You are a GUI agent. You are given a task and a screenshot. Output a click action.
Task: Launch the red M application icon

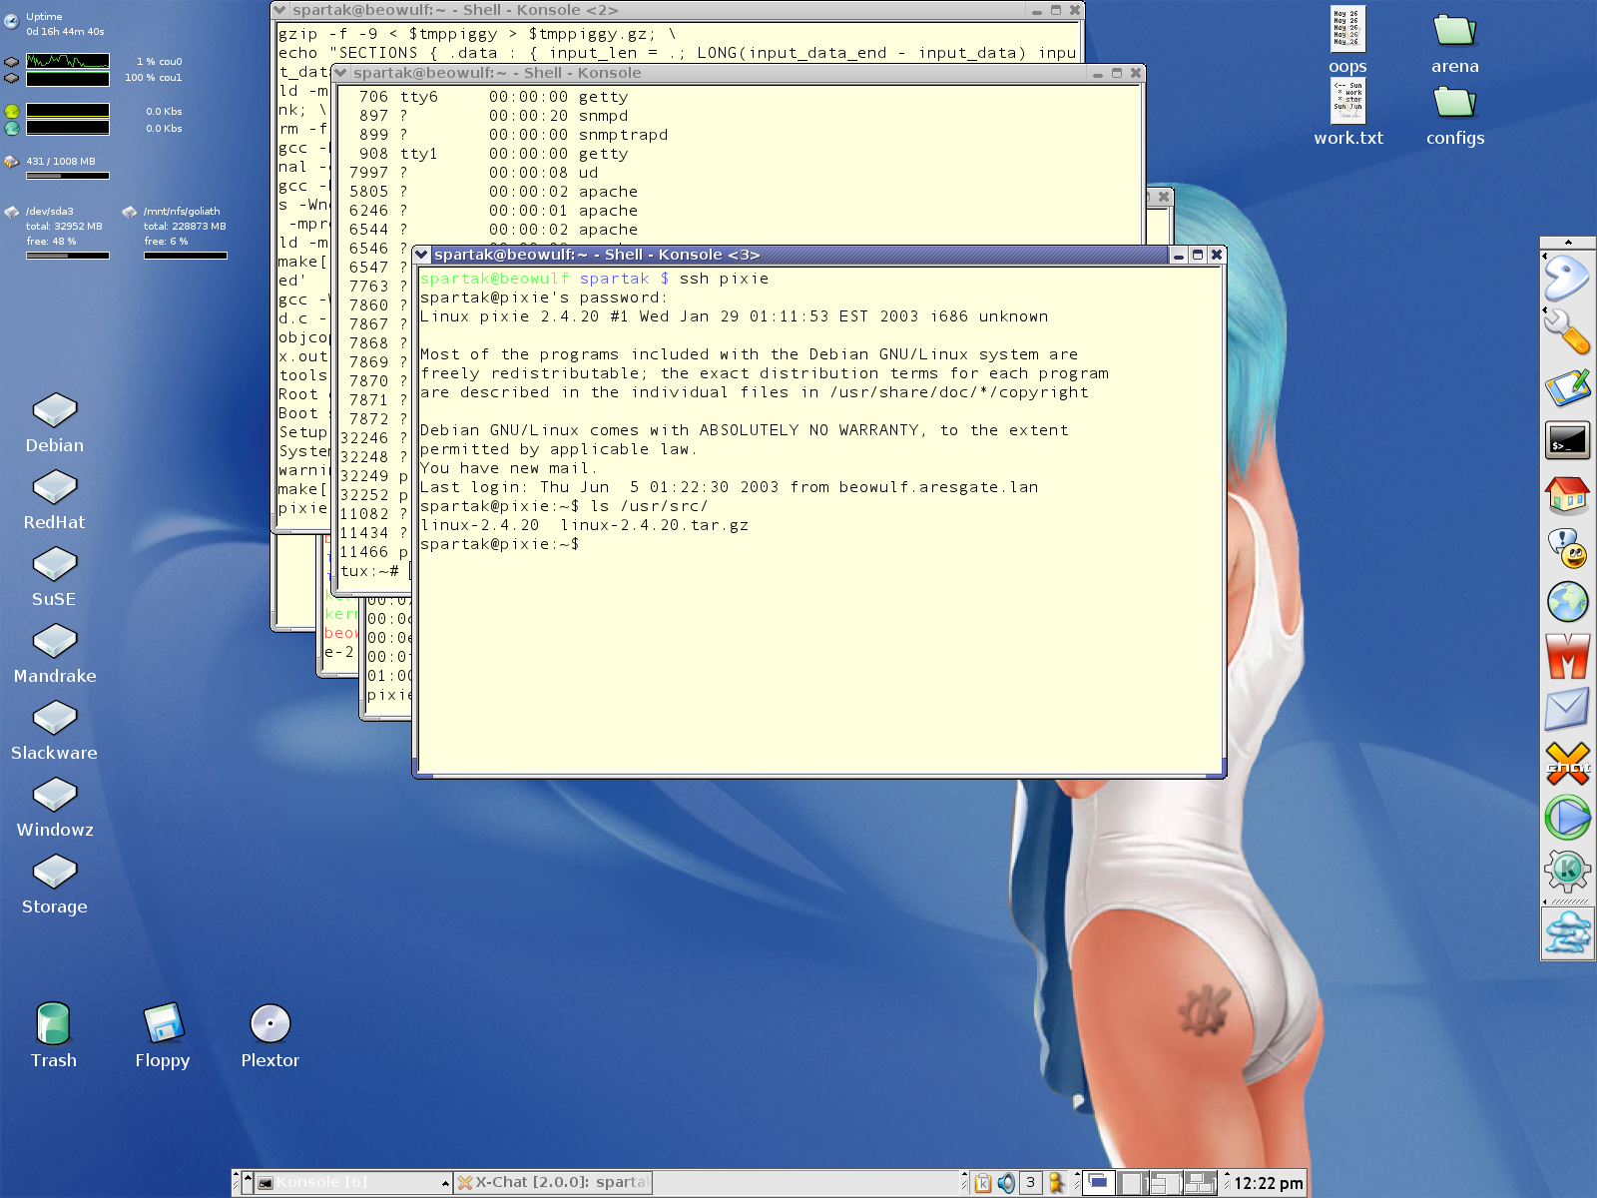coord(1567,656)
